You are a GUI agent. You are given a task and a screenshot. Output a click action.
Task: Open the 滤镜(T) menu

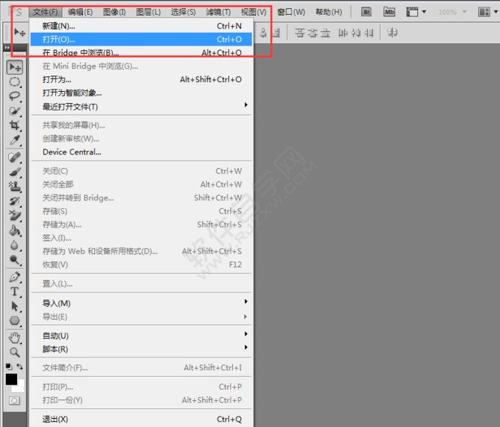click(218, 12)
